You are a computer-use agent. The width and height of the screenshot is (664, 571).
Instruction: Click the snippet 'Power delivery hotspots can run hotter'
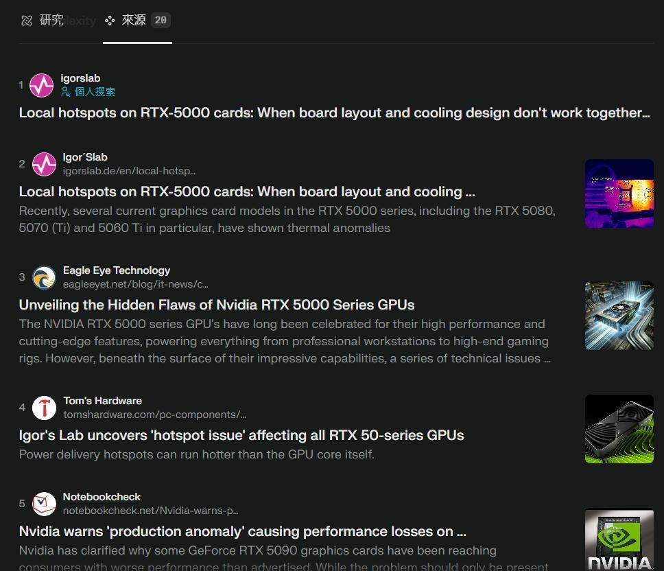pyautogui.click(x=196, y=454)
